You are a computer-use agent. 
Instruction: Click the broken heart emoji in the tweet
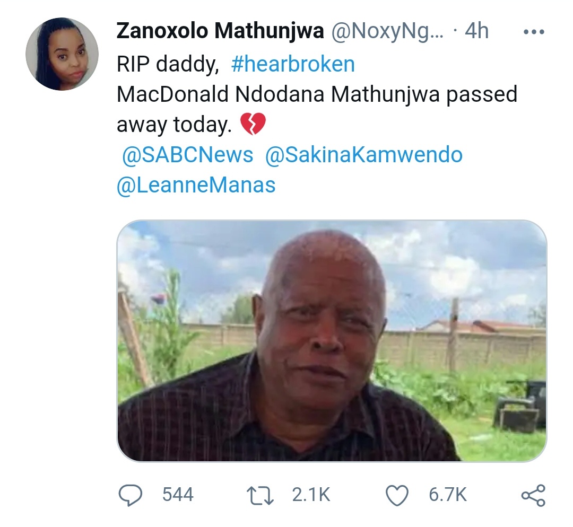point(253,125)
